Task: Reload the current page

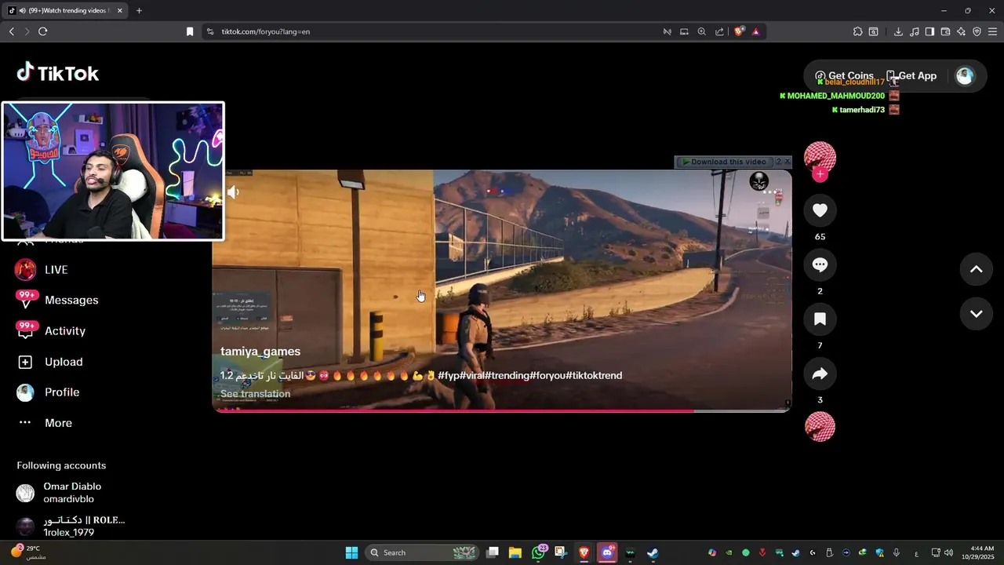Action: tap(42, 31)
